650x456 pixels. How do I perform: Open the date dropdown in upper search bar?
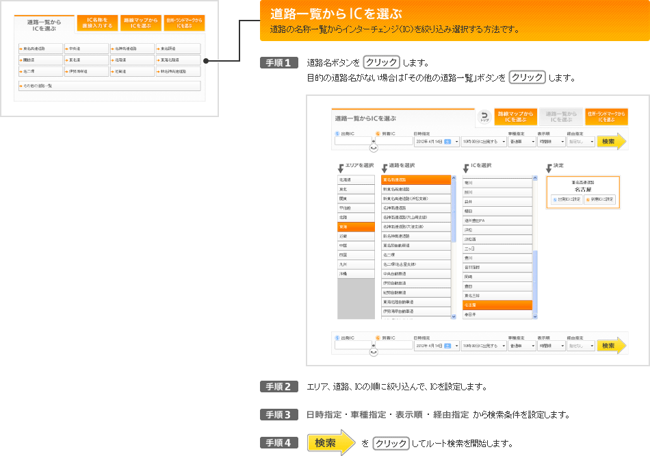(437, 142)
